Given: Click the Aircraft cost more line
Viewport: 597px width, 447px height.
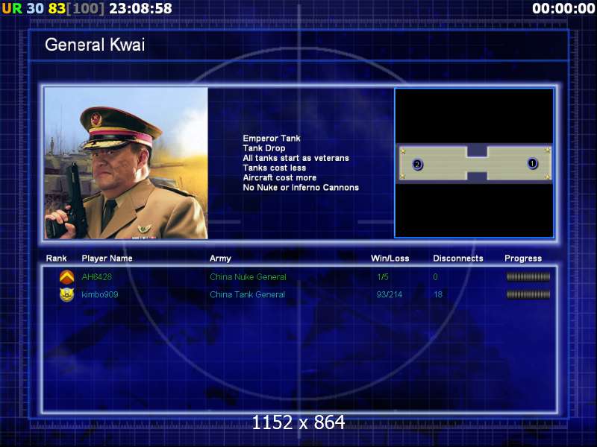Looking at the screenshot, I should click(279, 178).
